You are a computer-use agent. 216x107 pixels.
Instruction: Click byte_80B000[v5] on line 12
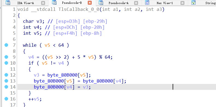tap(68, 75)
